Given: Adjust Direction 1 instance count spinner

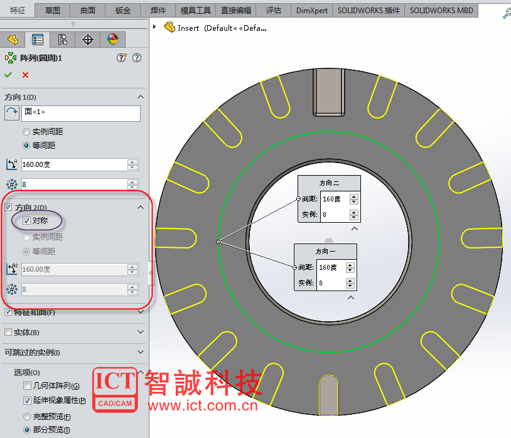Looking at the screenshot, I should coord(132,184).
